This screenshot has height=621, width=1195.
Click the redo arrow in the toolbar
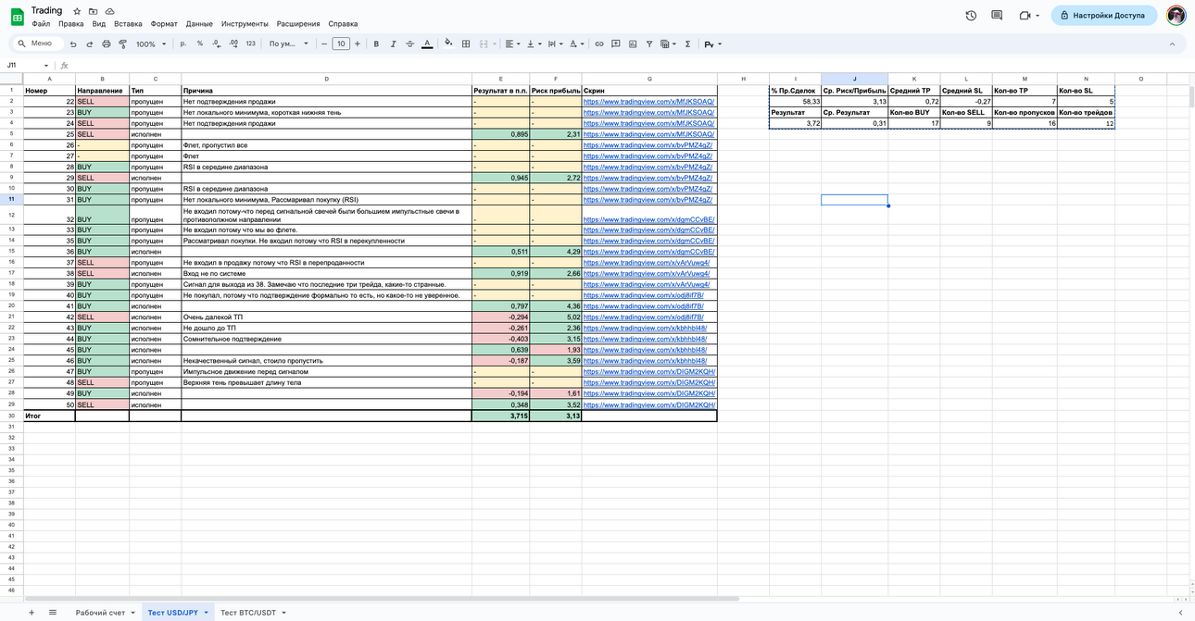(x=90, y=44)
